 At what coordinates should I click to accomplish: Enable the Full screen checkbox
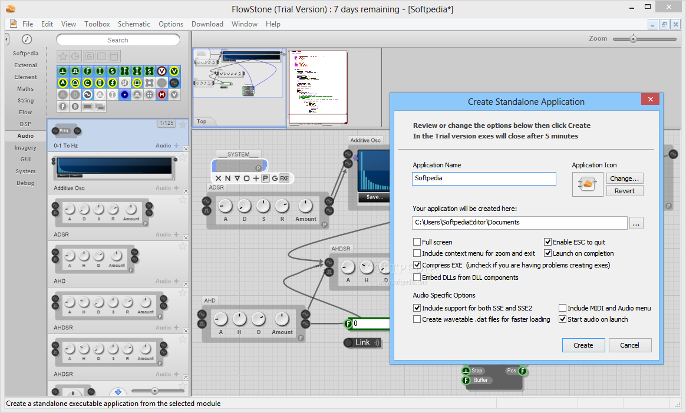point(417,242)
